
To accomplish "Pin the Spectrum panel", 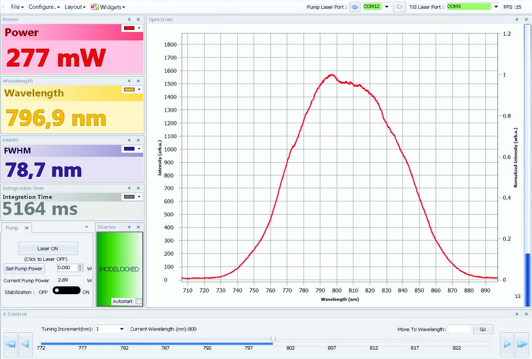I will [x=517, y=20].
